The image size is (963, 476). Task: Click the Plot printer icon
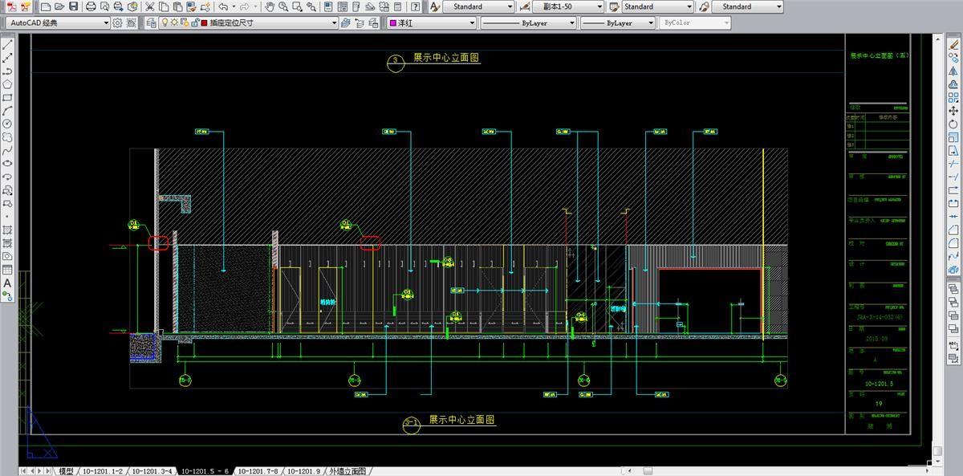91,6
